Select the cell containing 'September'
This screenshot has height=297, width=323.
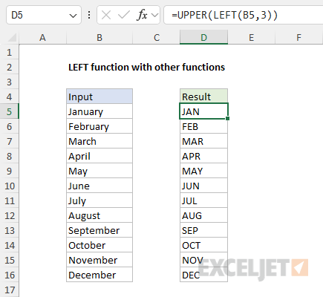point(99,230)
